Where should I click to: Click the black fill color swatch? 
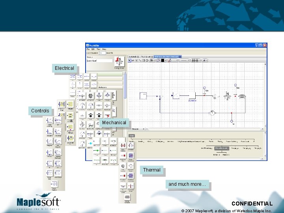163,60
